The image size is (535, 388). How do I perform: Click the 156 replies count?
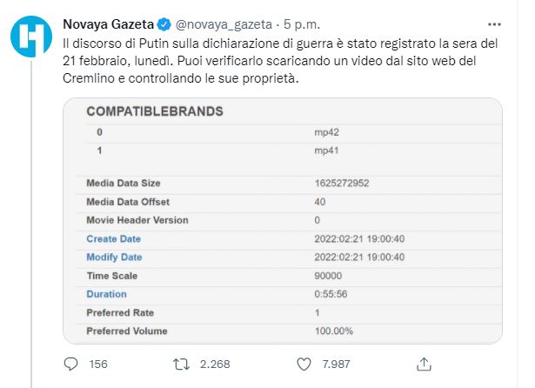(x=98, y=365)
